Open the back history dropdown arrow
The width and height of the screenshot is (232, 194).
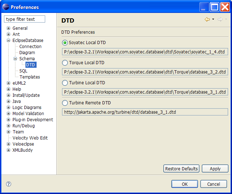point(213,19)
